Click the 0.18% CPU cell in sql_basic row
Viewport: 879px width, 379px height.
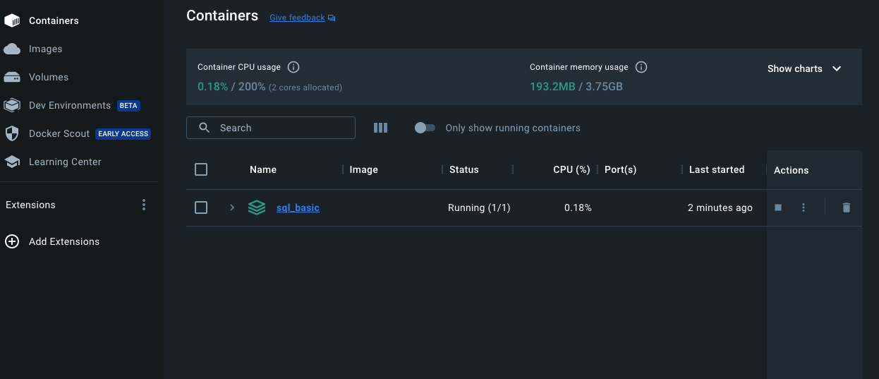click(x=578, y=207)
